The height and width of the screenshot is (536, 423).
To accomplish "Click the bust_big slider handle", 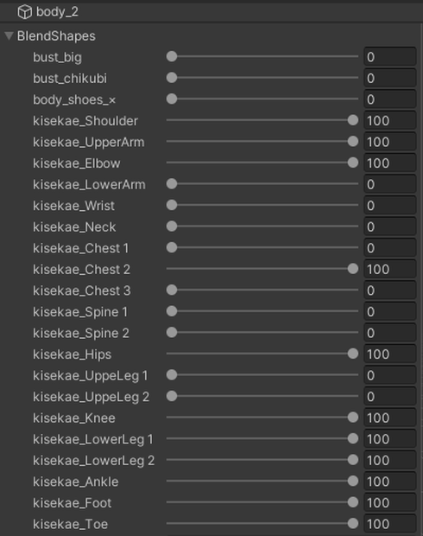I will click(172, 56).
